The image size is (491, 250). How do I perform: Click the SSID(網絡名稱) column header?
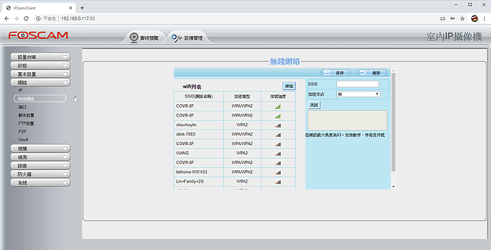click(x=198, y=96)
